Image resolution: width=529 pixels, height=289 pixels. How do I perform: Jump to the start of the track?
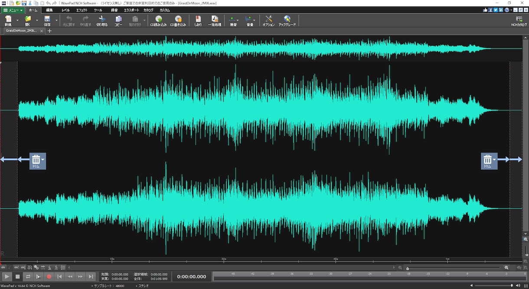[59, 276]
